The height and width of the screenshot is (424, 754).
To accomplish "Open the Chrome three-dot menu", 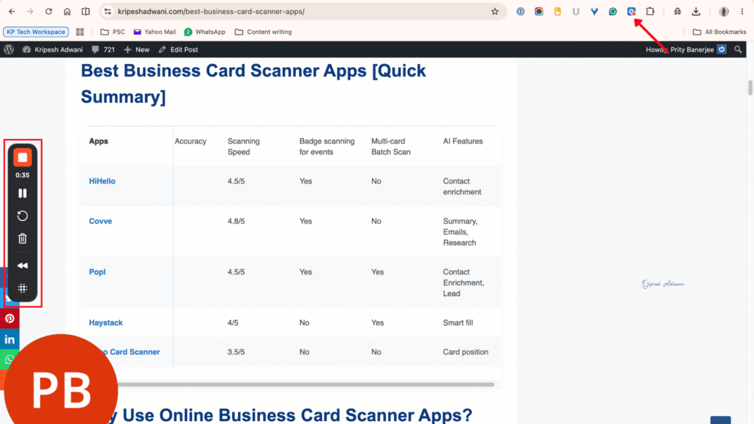I will click(x=742, y=12).
